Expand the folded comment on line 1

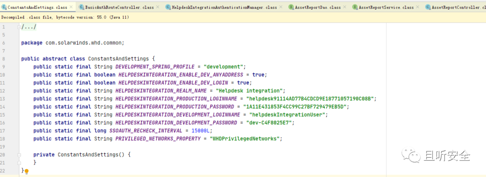tap(19, 27)
